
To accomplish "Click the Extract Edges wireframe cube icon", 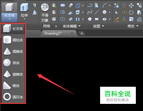I will tap(78, 5).
